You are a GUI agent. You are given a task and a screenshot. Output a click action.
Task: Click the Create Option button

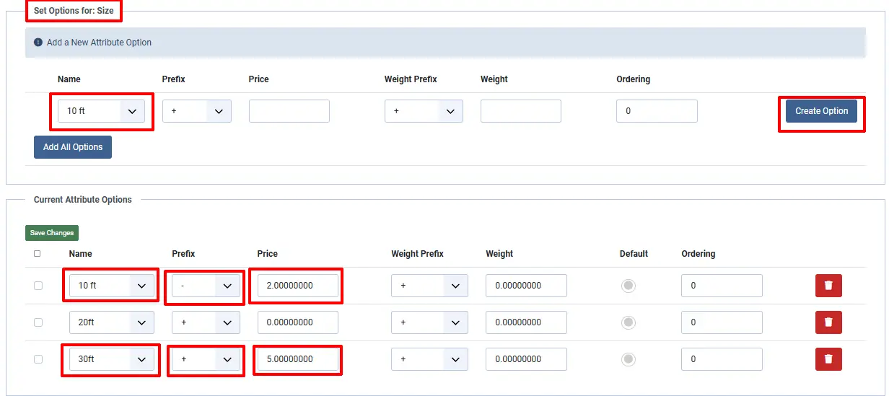[x=821, y=111]
